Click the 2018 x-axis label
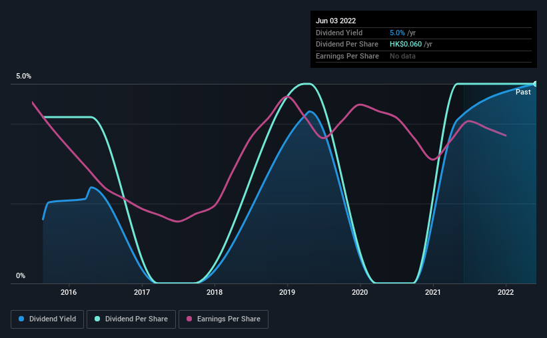Screen dimensions: 547x338 (215, 292)
